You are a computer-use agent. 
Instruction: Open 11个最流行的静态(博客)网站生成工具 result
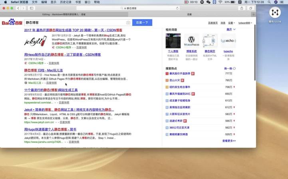coord(51,90)
